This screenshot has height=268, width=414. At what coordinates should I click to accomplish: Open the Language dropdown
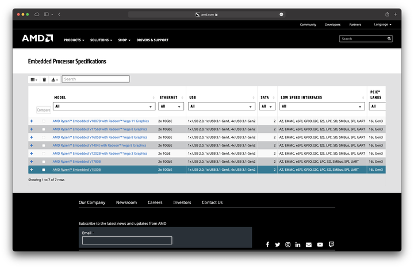[382, 24]
